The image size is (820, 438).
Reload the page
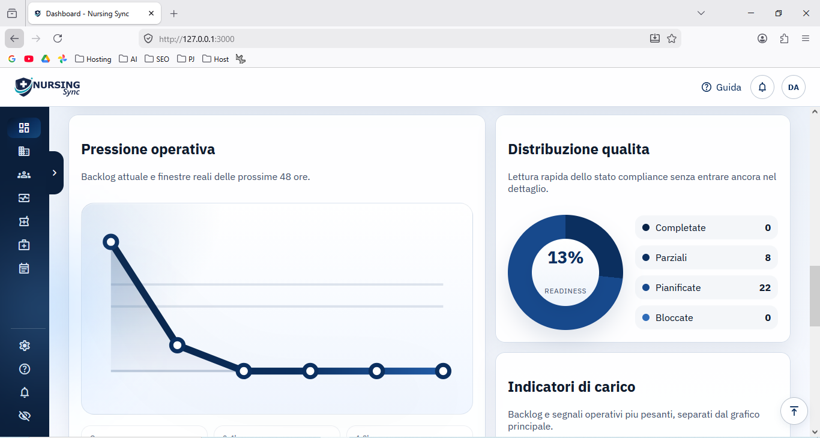click(58, 38)
